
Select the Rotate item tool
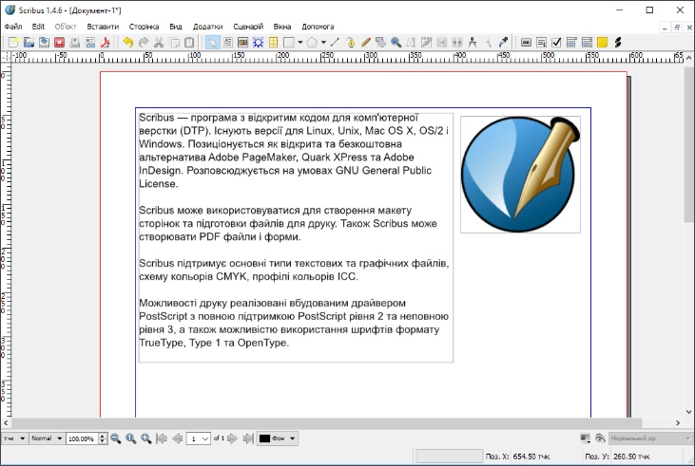pyautogui.click(x=380, y=43)
